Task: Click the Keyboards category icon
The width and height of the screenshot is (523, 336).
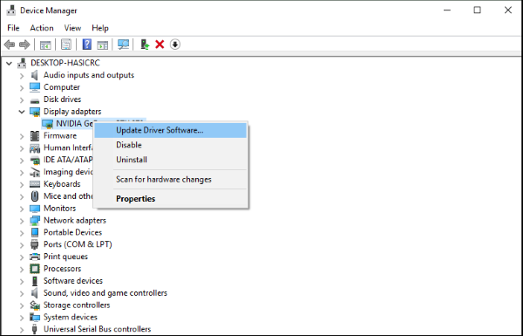Action: click(35, 184)
